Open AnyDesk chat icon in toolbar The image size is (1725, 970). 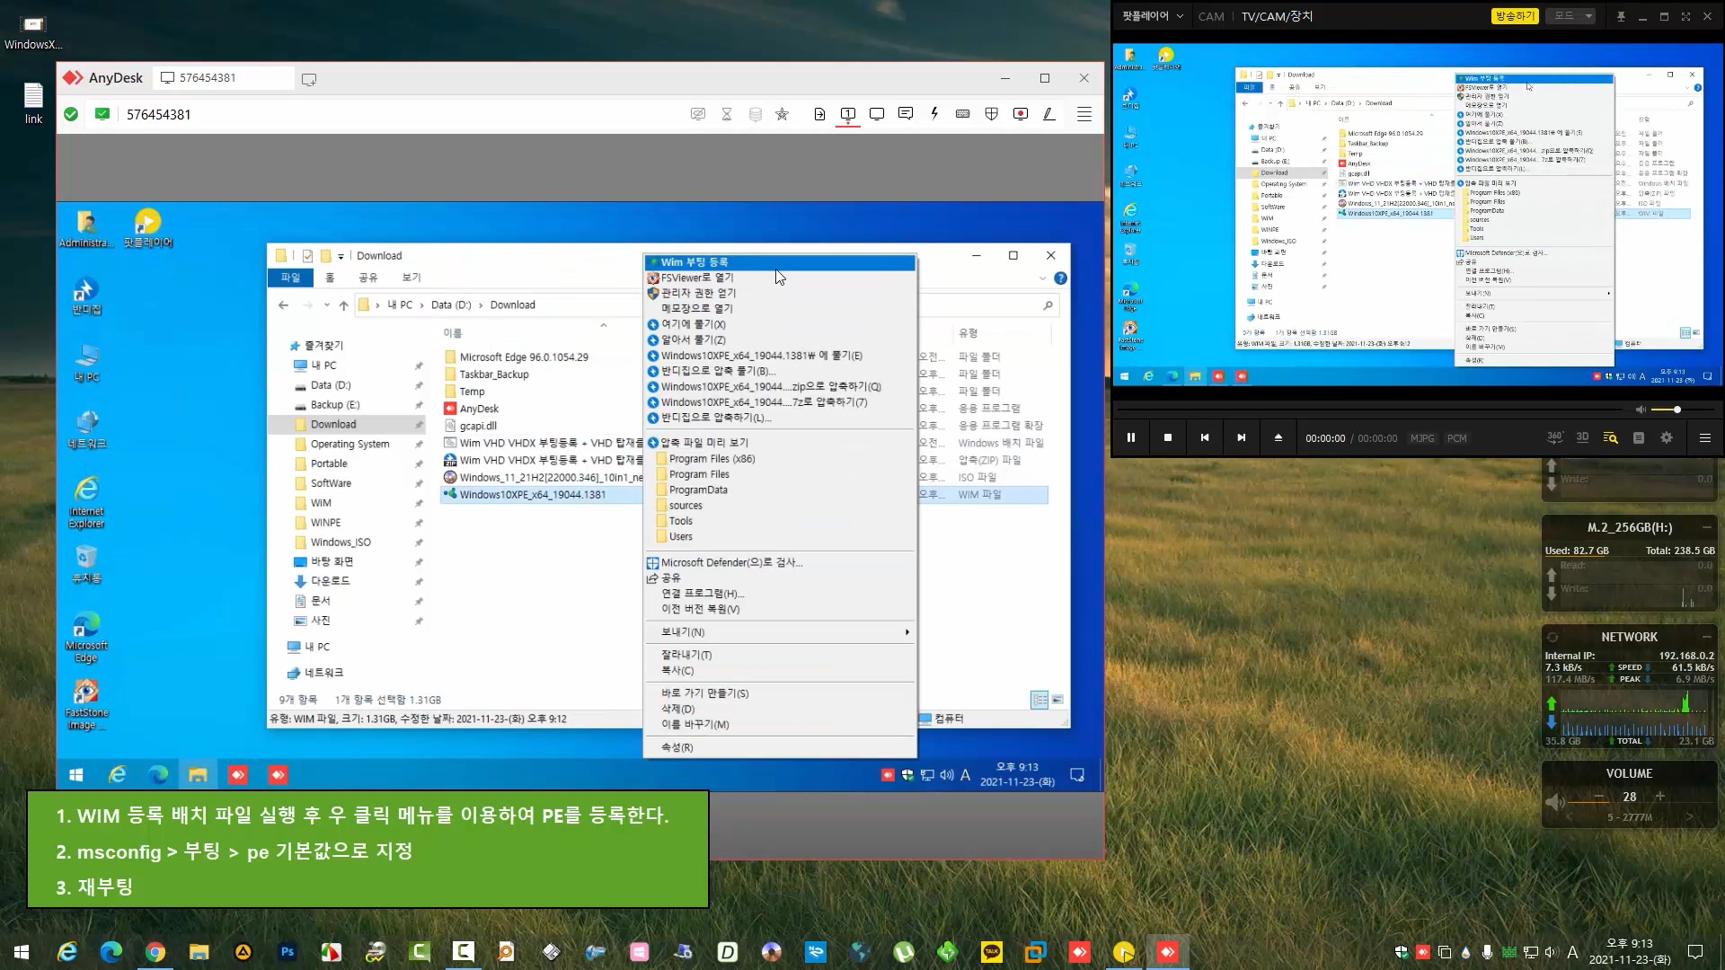(906, 114)
